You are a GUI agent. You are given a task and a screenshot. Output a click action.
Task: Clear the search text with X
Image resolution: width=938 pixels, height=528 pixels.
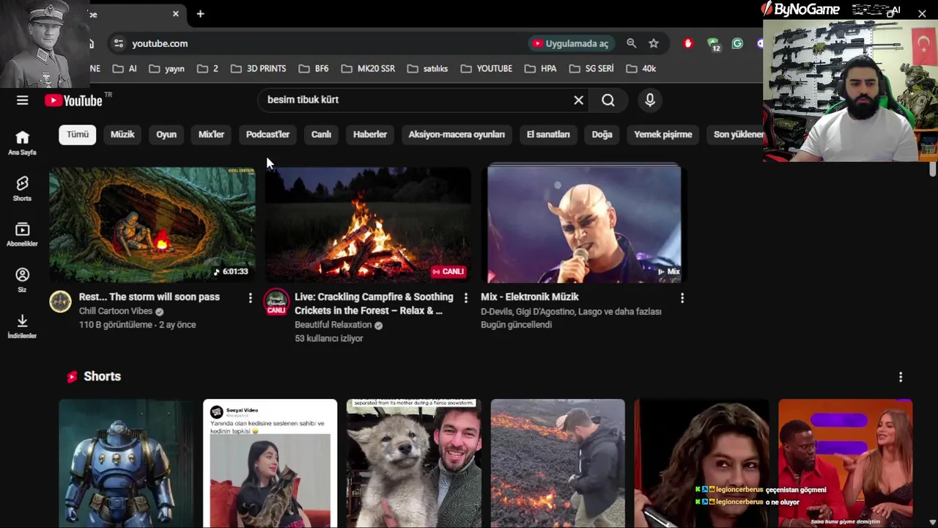(578, 100)
